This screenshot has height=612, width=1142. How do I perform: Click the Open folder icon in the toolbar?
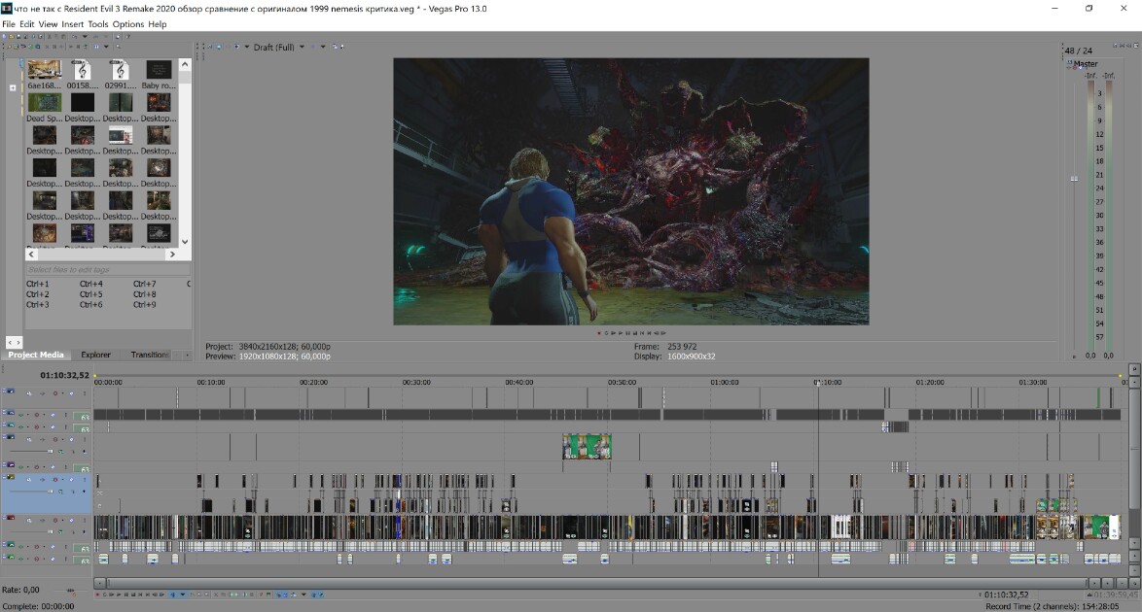[12, 36]
